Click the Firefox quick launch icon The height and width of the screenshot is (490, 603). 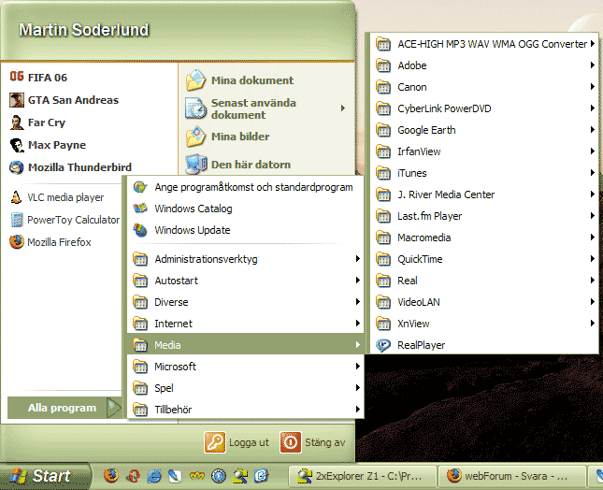point(111,476)
